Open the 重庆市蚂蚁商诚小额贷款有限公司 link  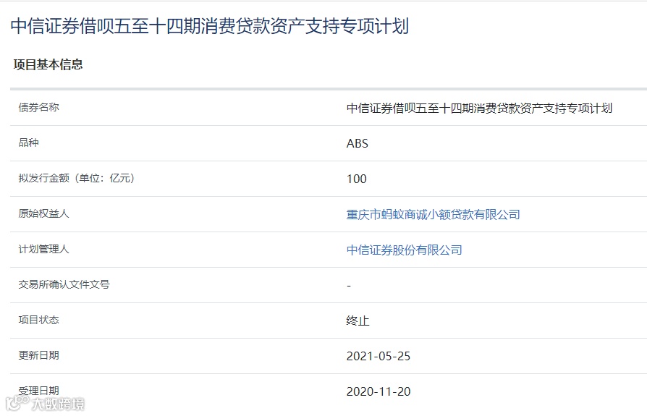click(433, 214)
